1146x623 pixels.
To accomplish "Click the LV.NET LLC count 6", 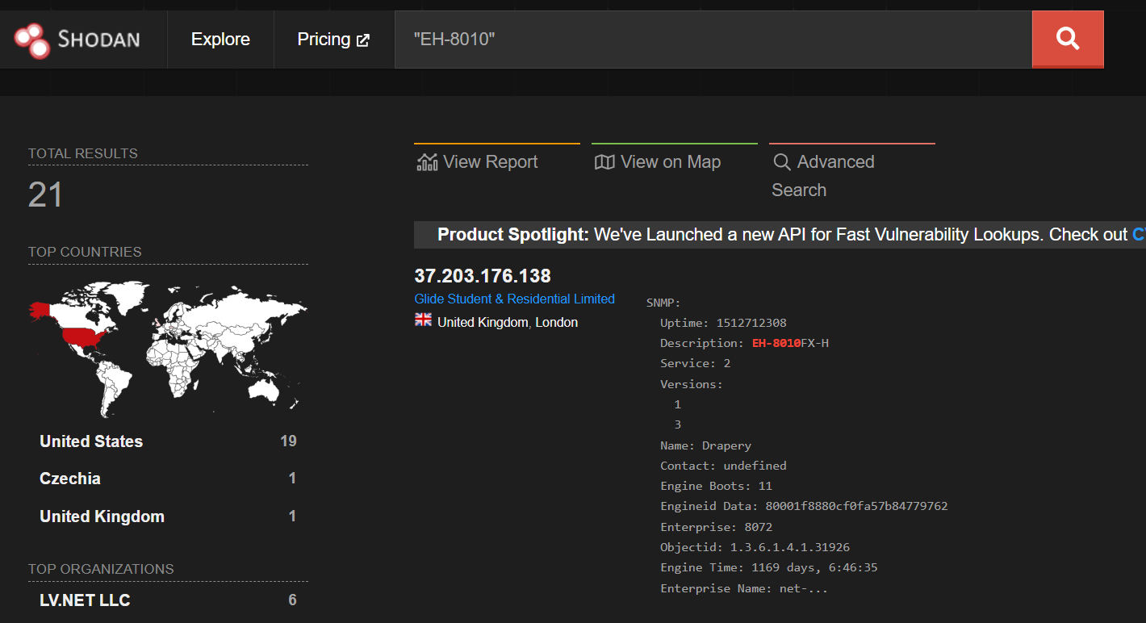I will click(292, 600).
